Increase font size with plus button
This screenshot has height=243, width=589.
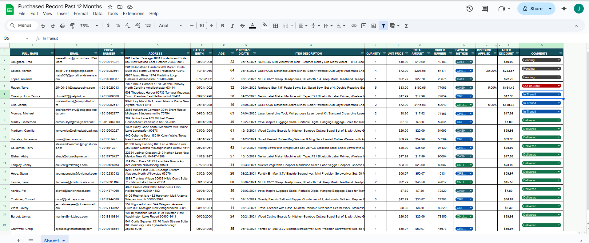(x=212, y=26)
